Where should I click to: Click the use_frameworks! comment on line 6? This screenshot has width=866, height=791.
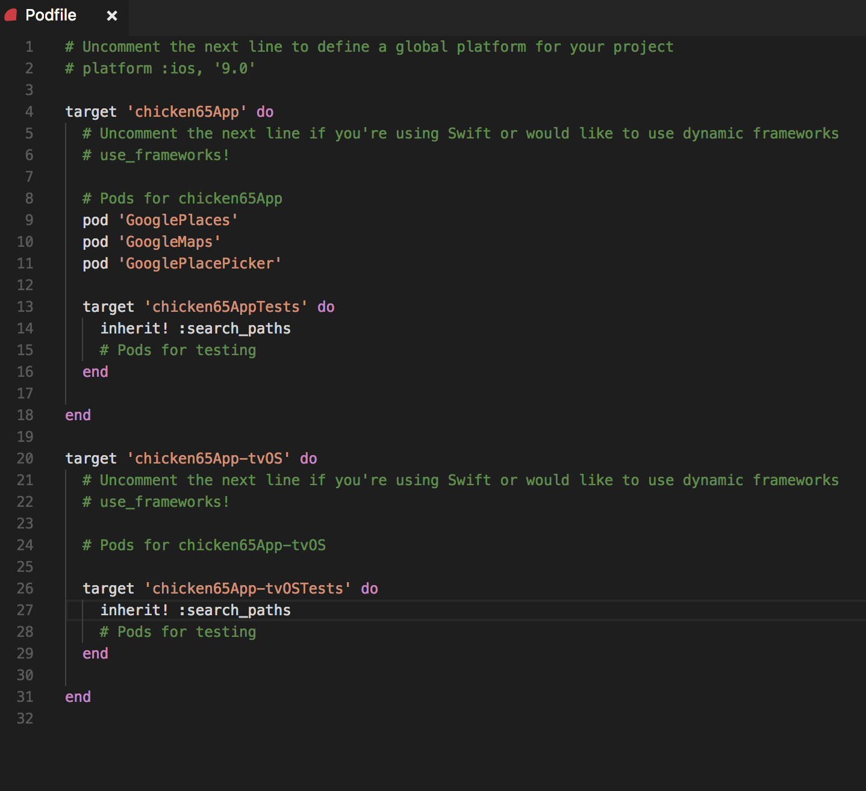coord(155,155)
